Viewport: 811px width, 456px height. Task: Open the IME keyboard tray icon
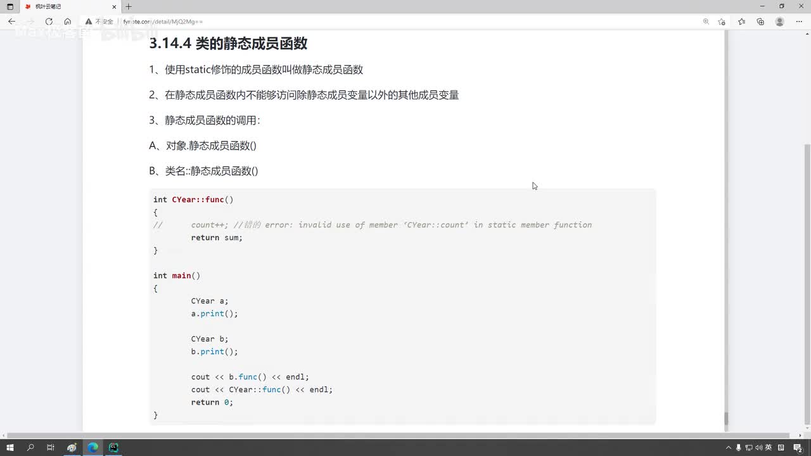coord(781,448)
